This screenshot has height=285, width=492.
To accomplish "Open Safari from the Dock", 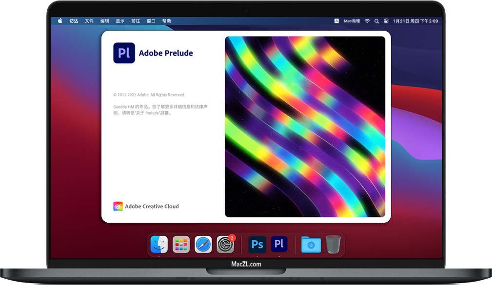I will pyautogui.click(x=203, y=245).
